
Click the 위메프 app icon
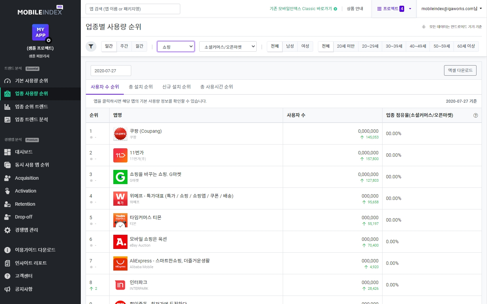(120, 199)
